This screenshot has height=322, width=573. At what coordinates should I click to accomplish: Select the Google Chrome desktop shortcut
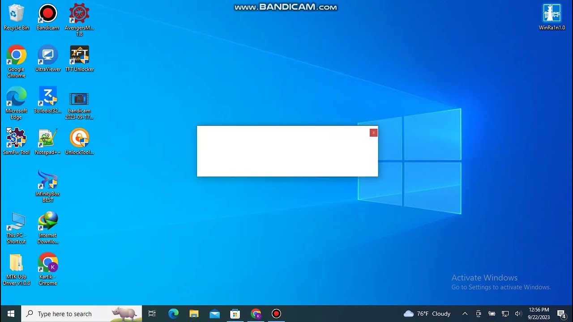16,62
